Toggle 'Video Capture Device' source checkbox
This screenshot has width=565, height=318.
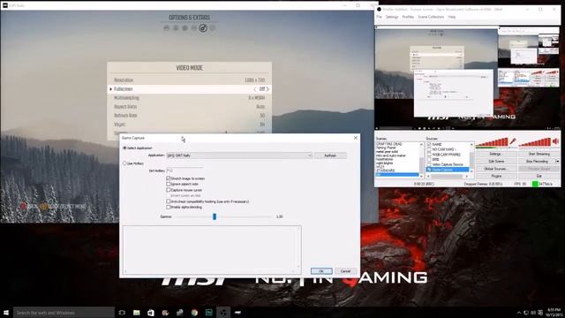point(429,164)
